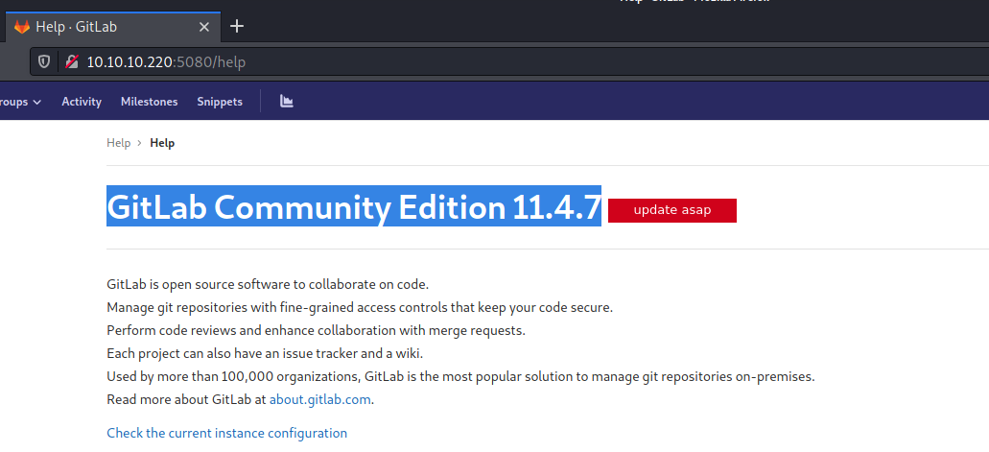Click the red update asap badge
The image size is (989, 452).
671,210
